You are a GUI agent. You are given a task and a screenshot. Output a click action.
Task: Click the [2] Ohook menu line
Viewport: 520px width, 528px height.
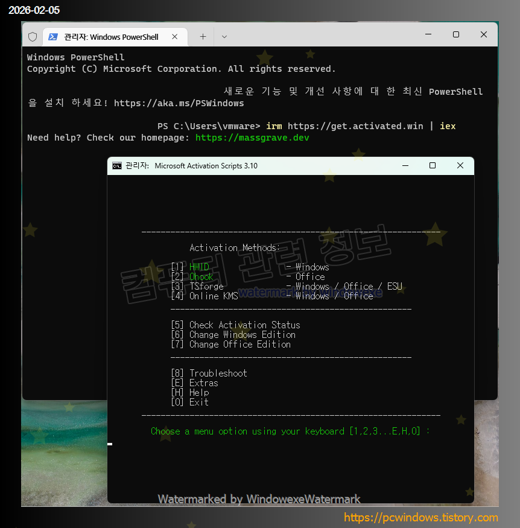tap(248, 277)
